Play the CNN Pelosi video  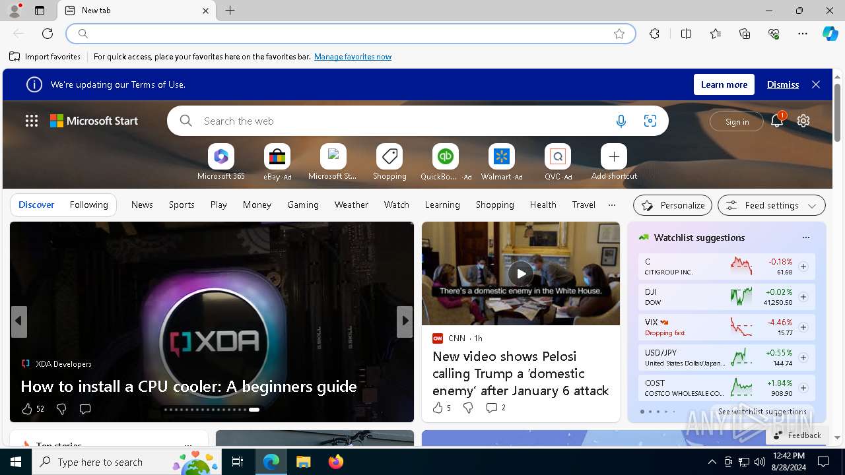[521, 273]
